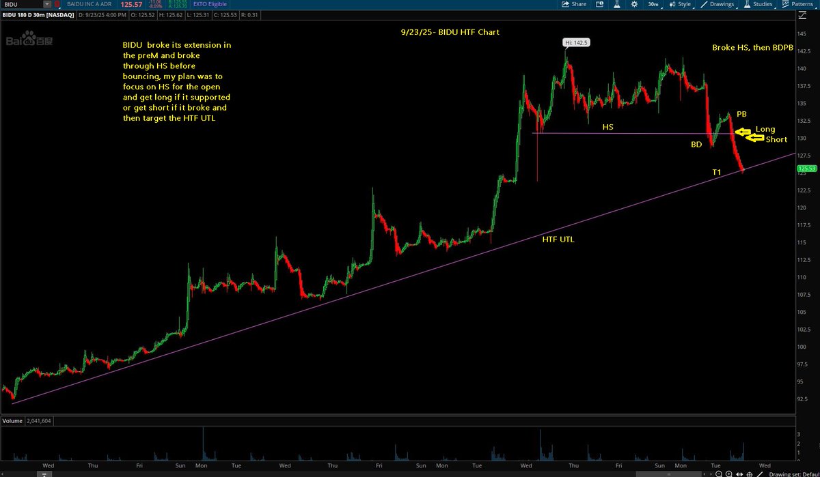This screenshot has width=820, height=477.
Task: Open the Style dropdown menu
Action: pos(680,4)
